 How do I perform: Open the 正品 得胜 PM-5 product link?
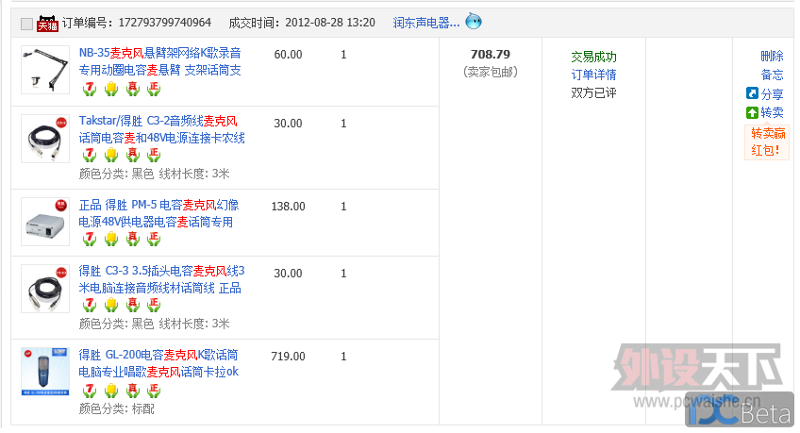point(158,213)
